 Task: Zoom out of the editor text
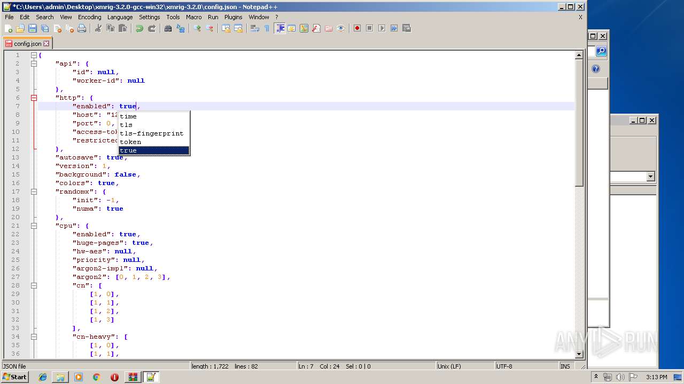coord(209,28)
